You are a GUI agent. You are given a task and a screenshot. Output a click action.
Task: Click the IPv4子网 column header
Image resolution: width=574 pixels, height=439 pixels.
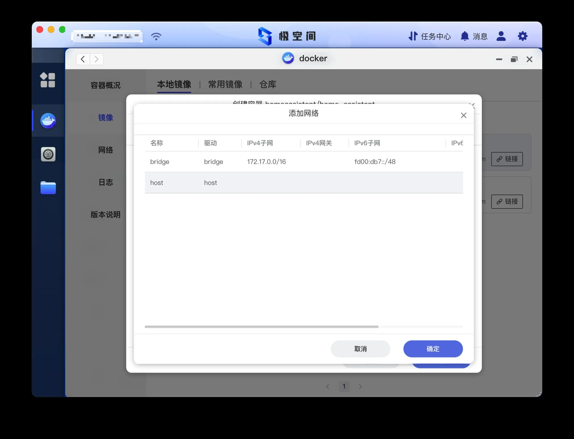tap(260, 143)
